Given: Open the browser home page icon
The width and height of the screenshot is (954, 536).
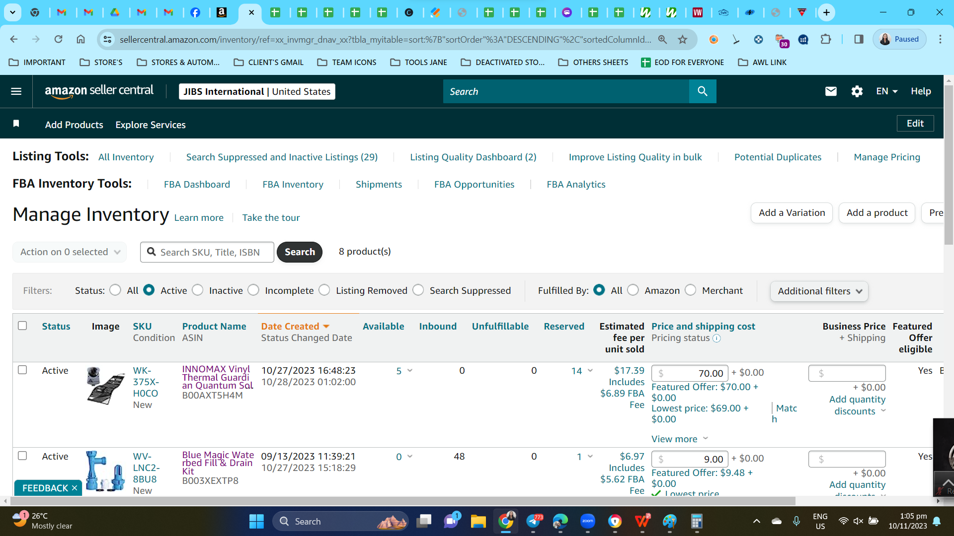Looking at the screenshot, I should (x=80, y=39).
